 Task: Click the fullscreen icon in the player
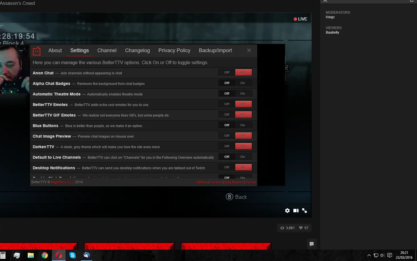pyautogui.click(x=304, y=211)
